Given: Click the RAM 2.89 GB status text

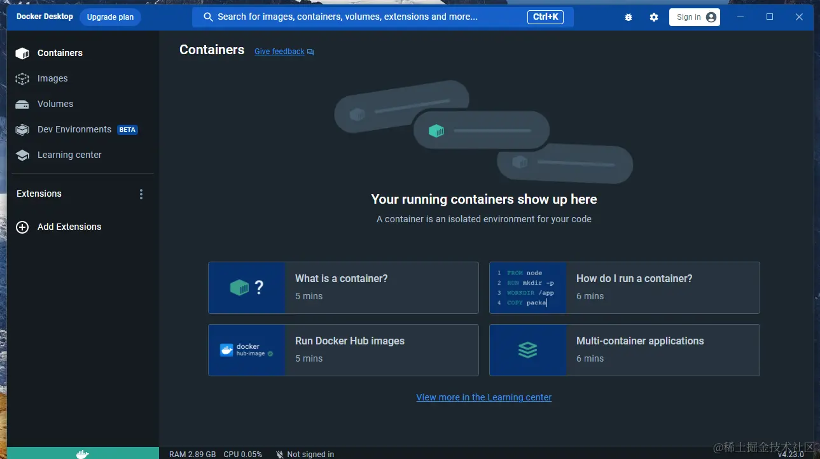Looking at the screenshot, I should (192, 455).
